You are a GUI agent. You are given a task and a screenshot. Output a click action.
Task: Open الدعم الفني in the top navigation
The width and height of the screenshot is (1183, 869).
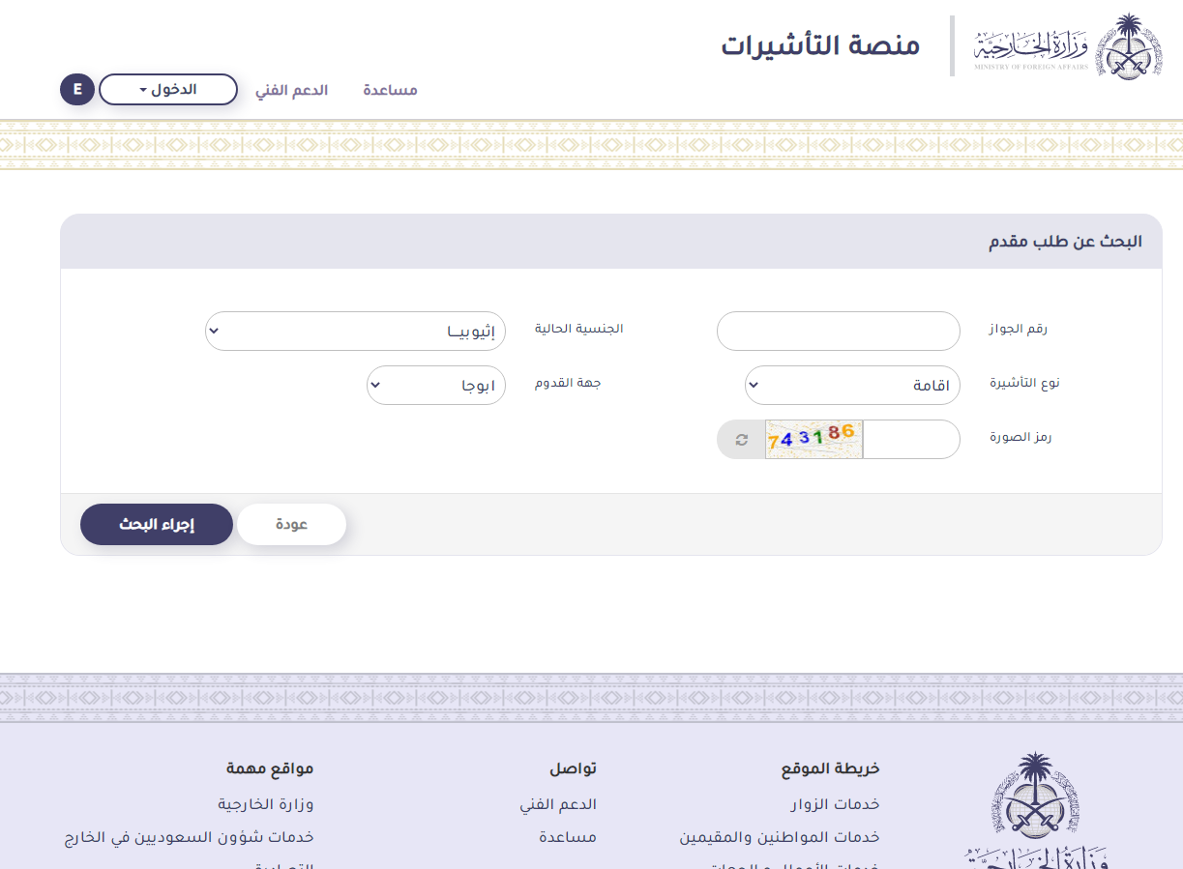pyautogui.click(x=291, y=90)
